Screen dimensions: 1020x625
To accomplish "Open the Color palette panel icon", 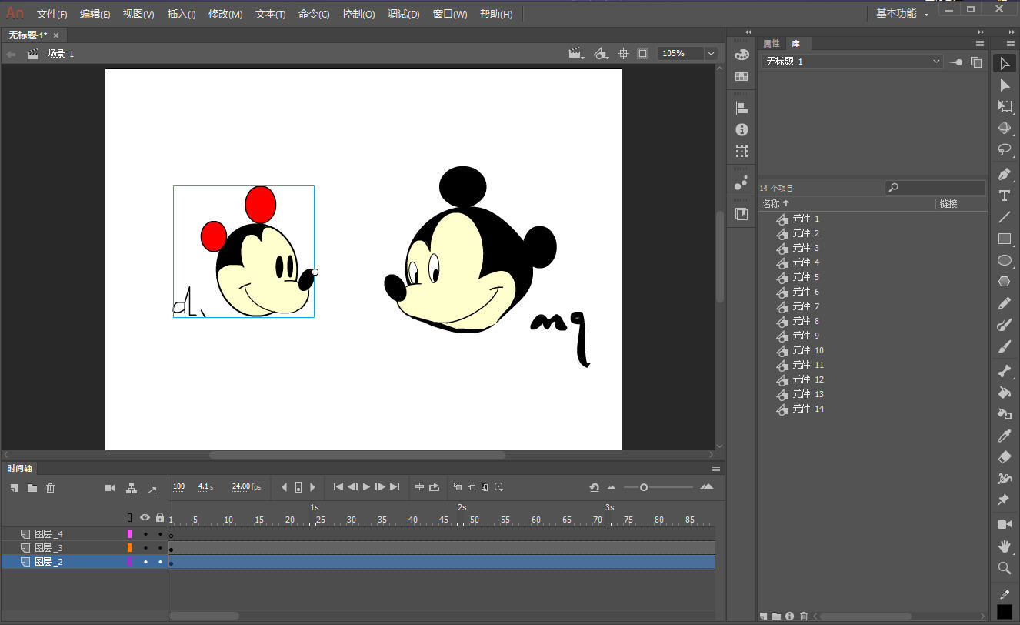I will point(742,55).
